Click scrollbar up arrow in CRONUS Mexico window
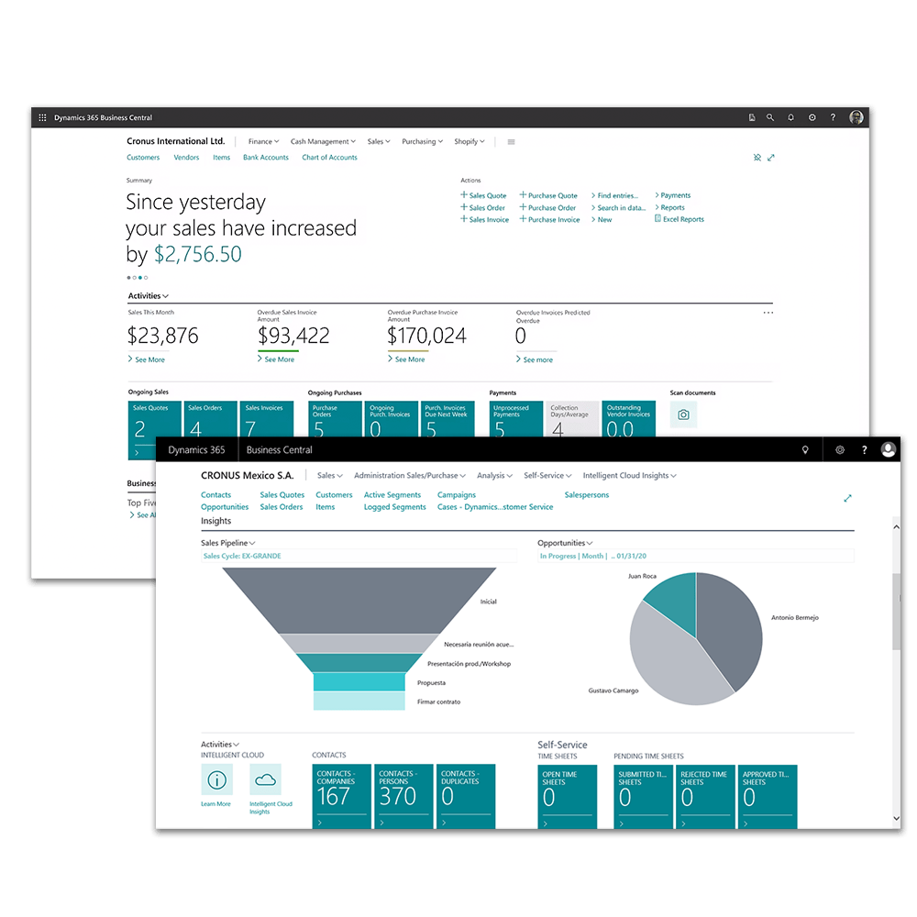Viewport: 917px width, 917px height. (x=896, y=527)
